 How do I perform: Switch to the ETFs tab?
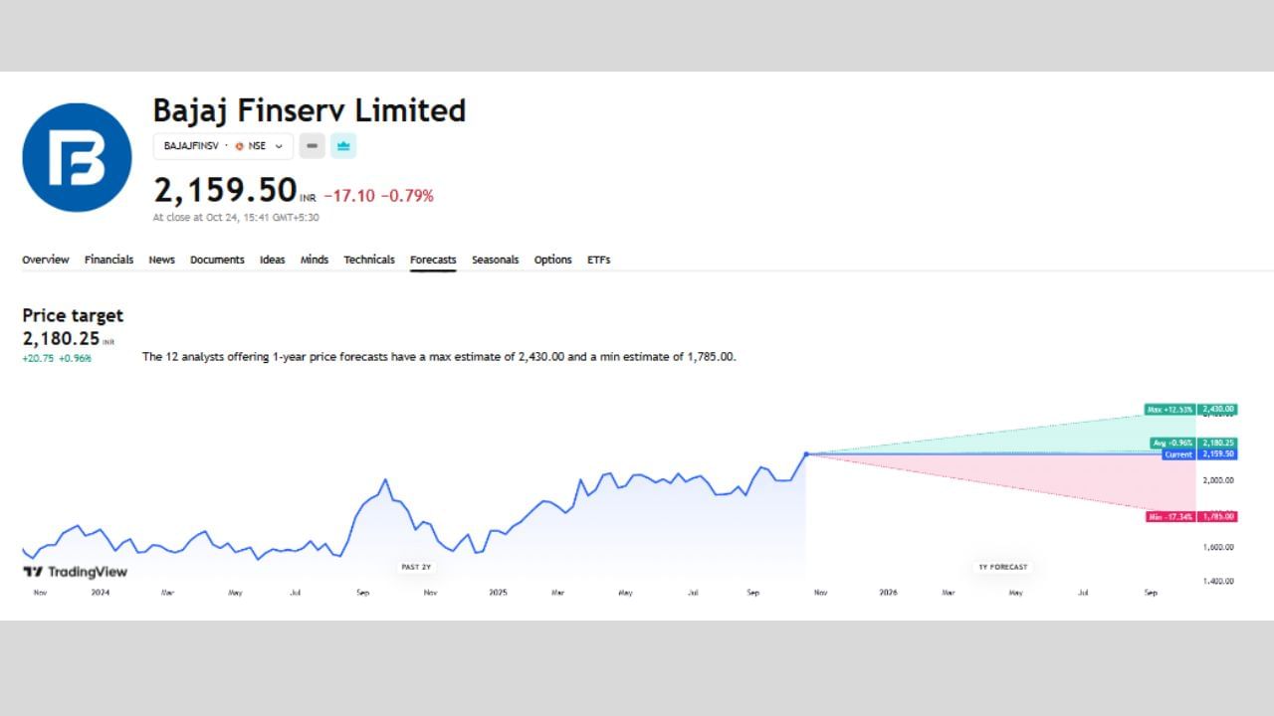[598, 260]
